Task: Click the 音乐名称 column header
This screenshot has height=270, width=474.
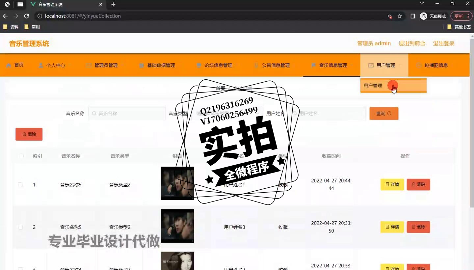Action: [x=71, y=156]
